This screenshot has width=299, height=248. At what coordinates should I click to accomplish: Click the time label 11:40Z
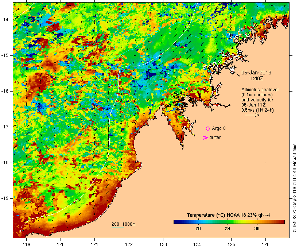255,78
